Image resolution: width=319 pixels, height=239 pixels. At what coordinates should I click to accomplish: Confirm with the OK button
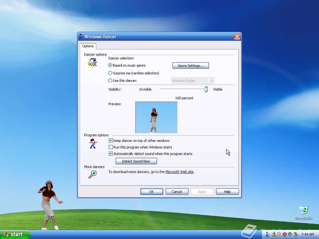152,192
